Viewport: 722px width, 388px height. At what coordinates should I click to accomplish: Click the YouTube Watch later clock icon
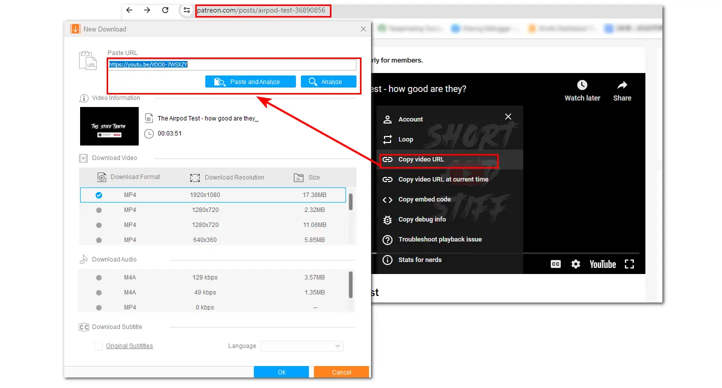[x=582, y=85]
